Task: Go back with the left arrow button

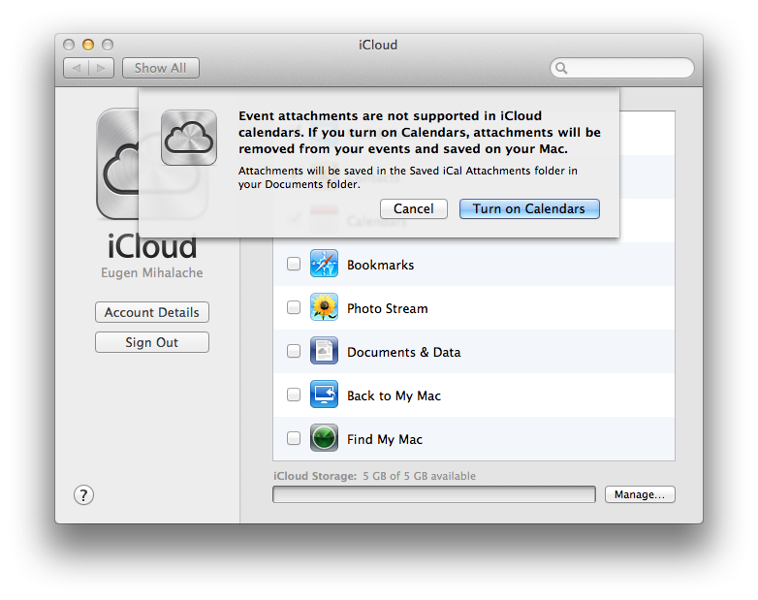Action: 76,68
